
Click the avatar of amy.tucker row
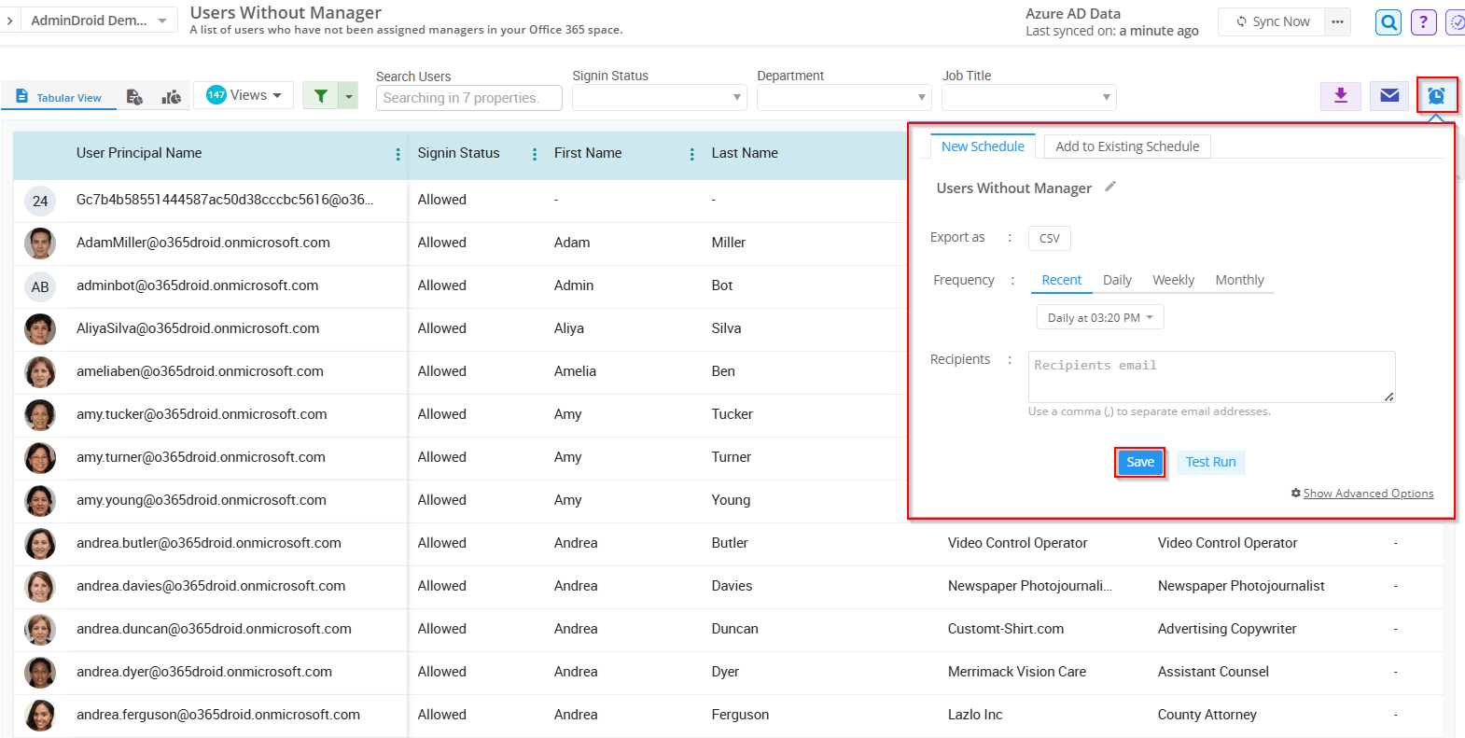click(x=40, y=415)
